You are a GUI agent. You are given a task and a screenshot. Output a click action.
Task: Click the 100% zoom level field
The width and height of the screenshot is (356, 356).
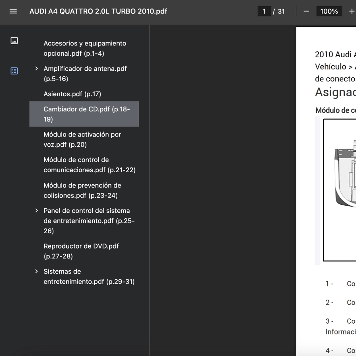point(329,11)
